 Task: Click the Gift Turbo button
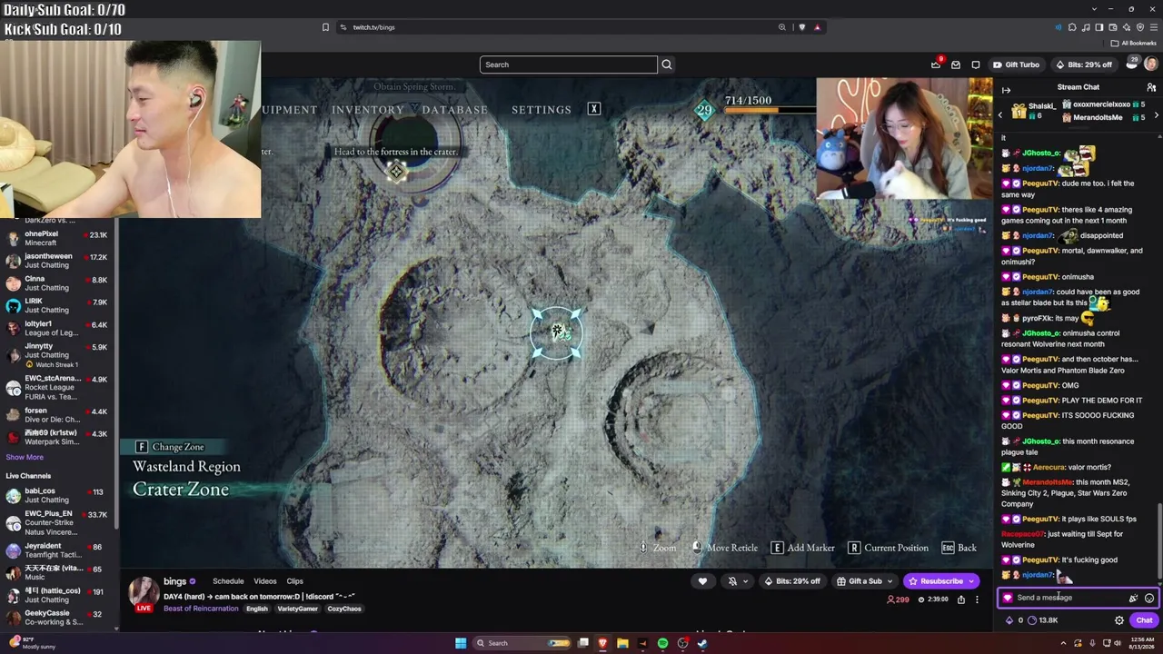[x=1017, y=64]
